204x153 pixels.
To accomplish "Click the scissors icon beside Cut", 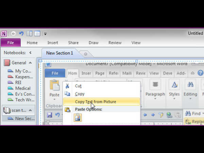I will coord(67,86).
